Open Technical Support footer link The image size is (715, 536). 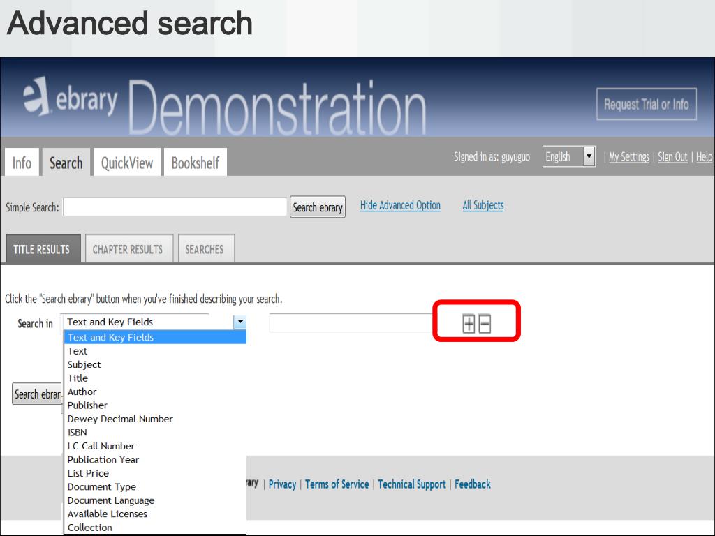(x=412, y=484)
